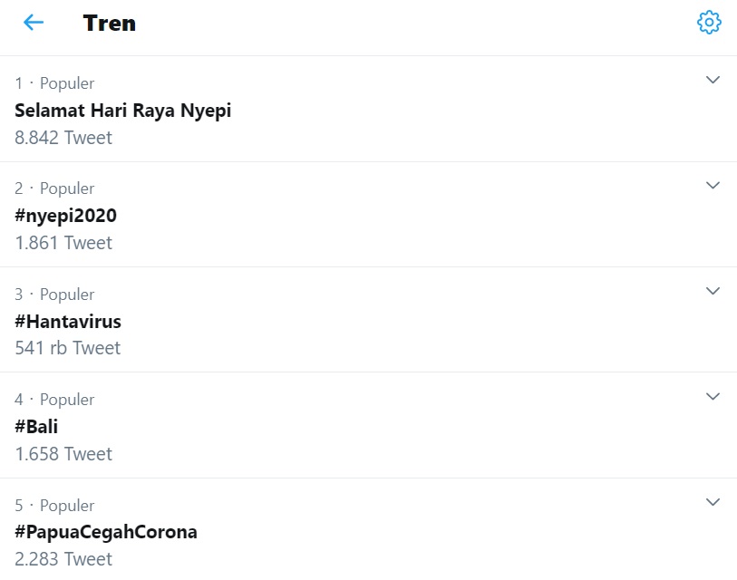Viewport: 737px width, 580px height.
Task: Expand options for Selamat Hari Raya Nyepi trend
Action: 713,80
